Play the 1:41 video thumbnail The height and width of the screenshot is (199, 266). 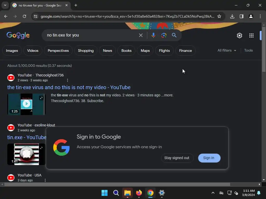coord(26,154)
